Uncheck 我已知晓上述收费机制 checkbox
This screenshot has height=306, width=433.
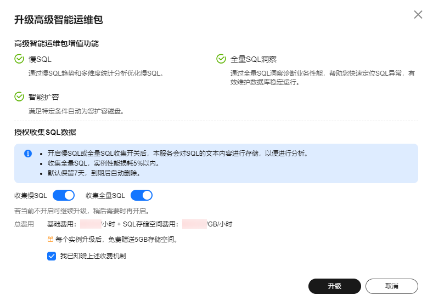pyautogui.click(x=52, y=256)
